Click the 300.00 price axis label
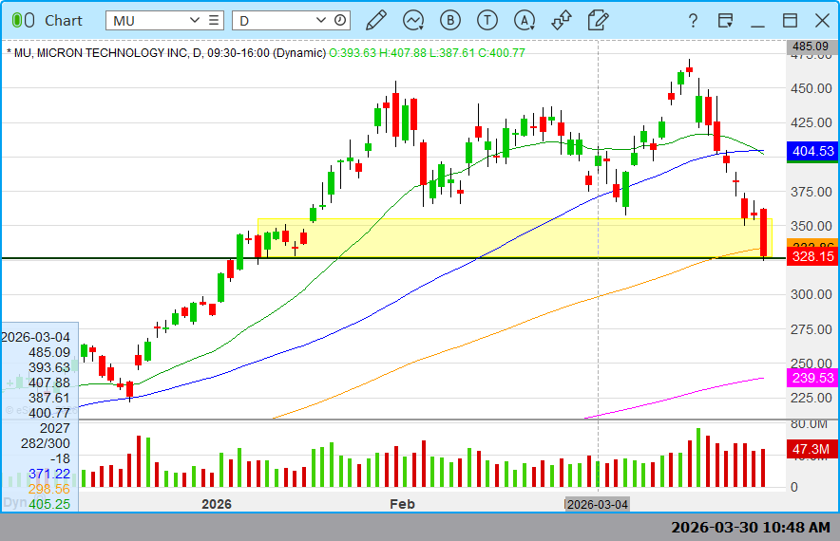 click(811, 294)
